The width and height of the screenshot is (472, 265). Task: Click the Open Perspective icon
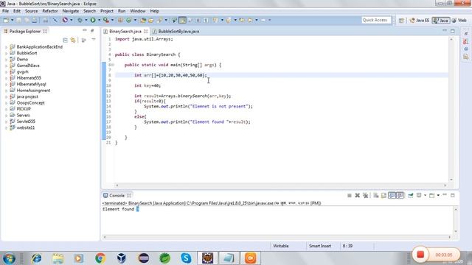pos(401,21)
